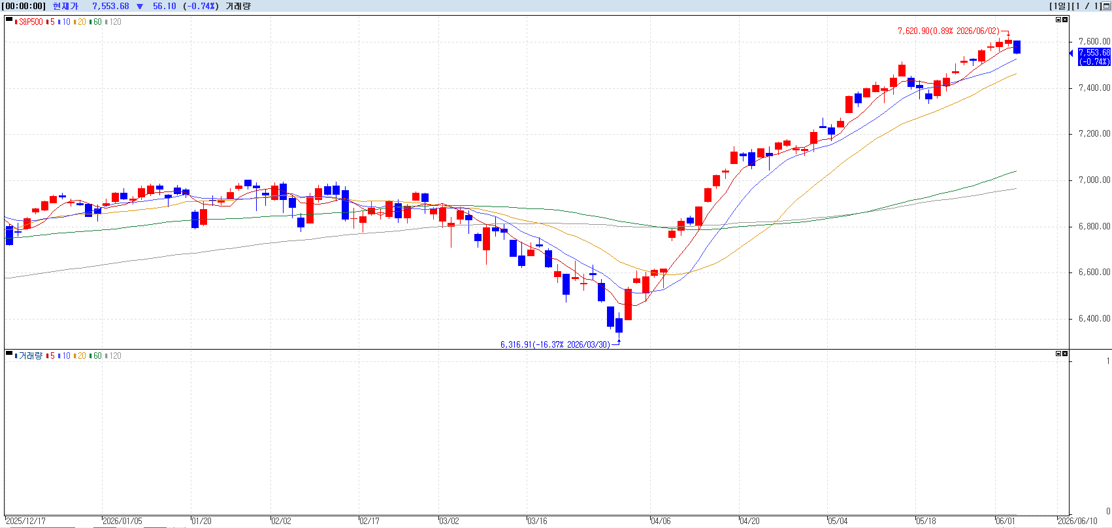Screen dimensions: 1112x528
Task: Click the 02/02 date label
Action: 281,521
